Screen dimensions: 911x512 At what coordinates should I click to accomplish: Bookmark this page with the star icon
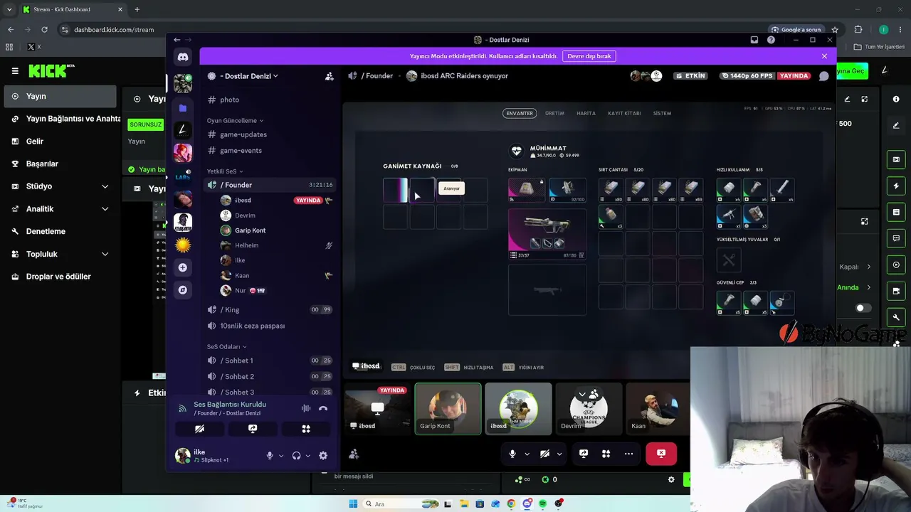pos(835,30)
